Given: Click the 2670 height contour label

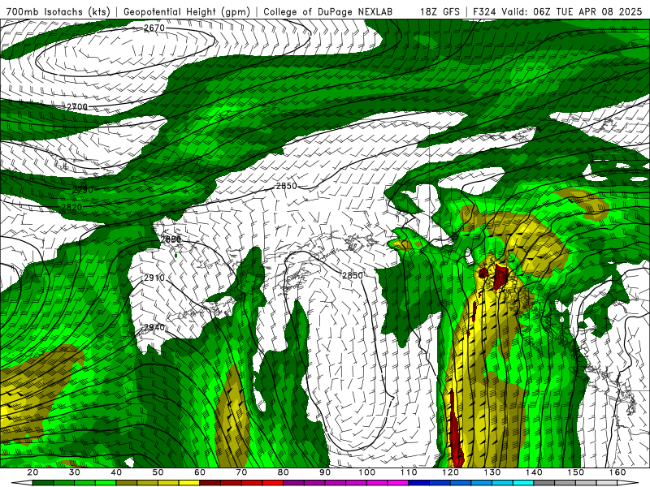Looking at the screenshot, I should point(154,28).
